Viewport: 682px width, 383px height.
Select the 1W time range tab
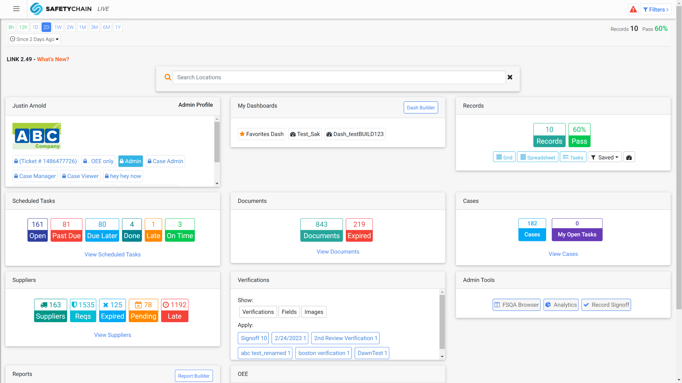tap(58, 27)
